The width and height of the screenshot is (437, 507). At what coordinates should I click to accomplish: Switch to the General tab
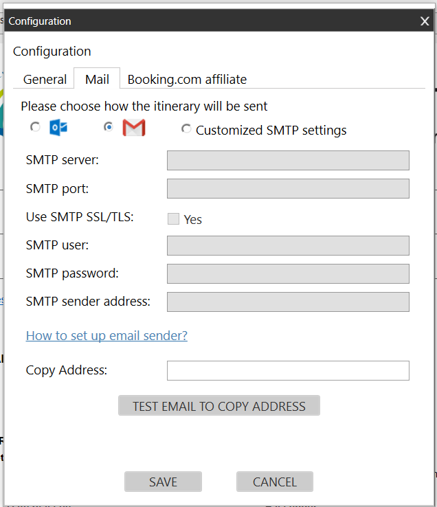click(x=45, y=79)
